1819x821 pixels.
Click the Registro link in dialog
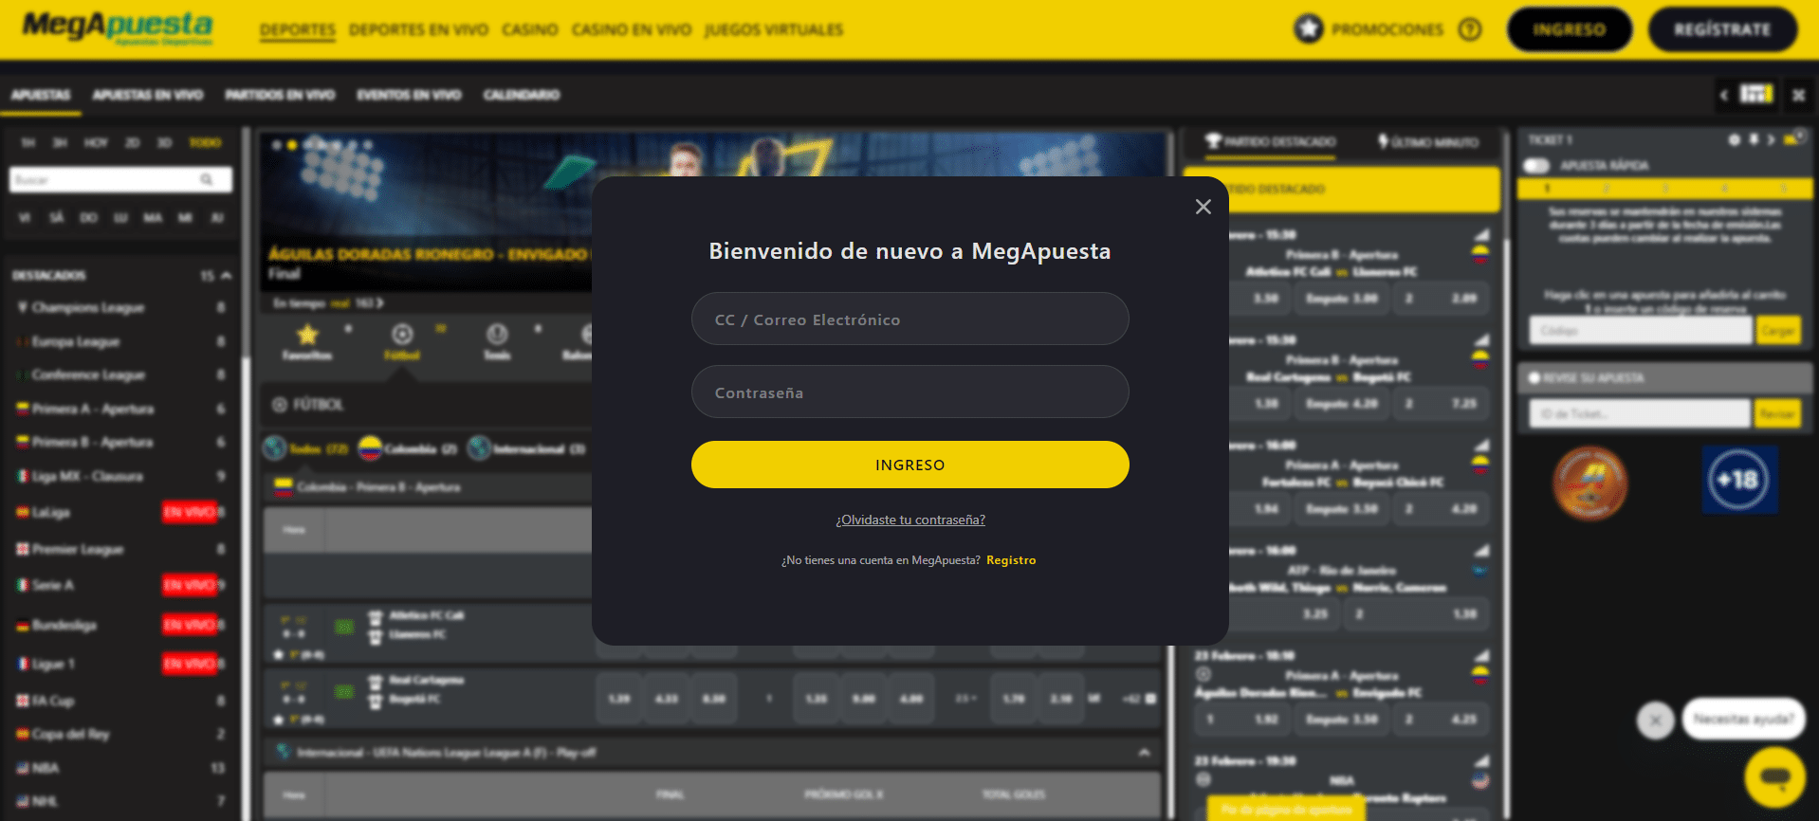pyautogui.click(x=1011, y=560)
